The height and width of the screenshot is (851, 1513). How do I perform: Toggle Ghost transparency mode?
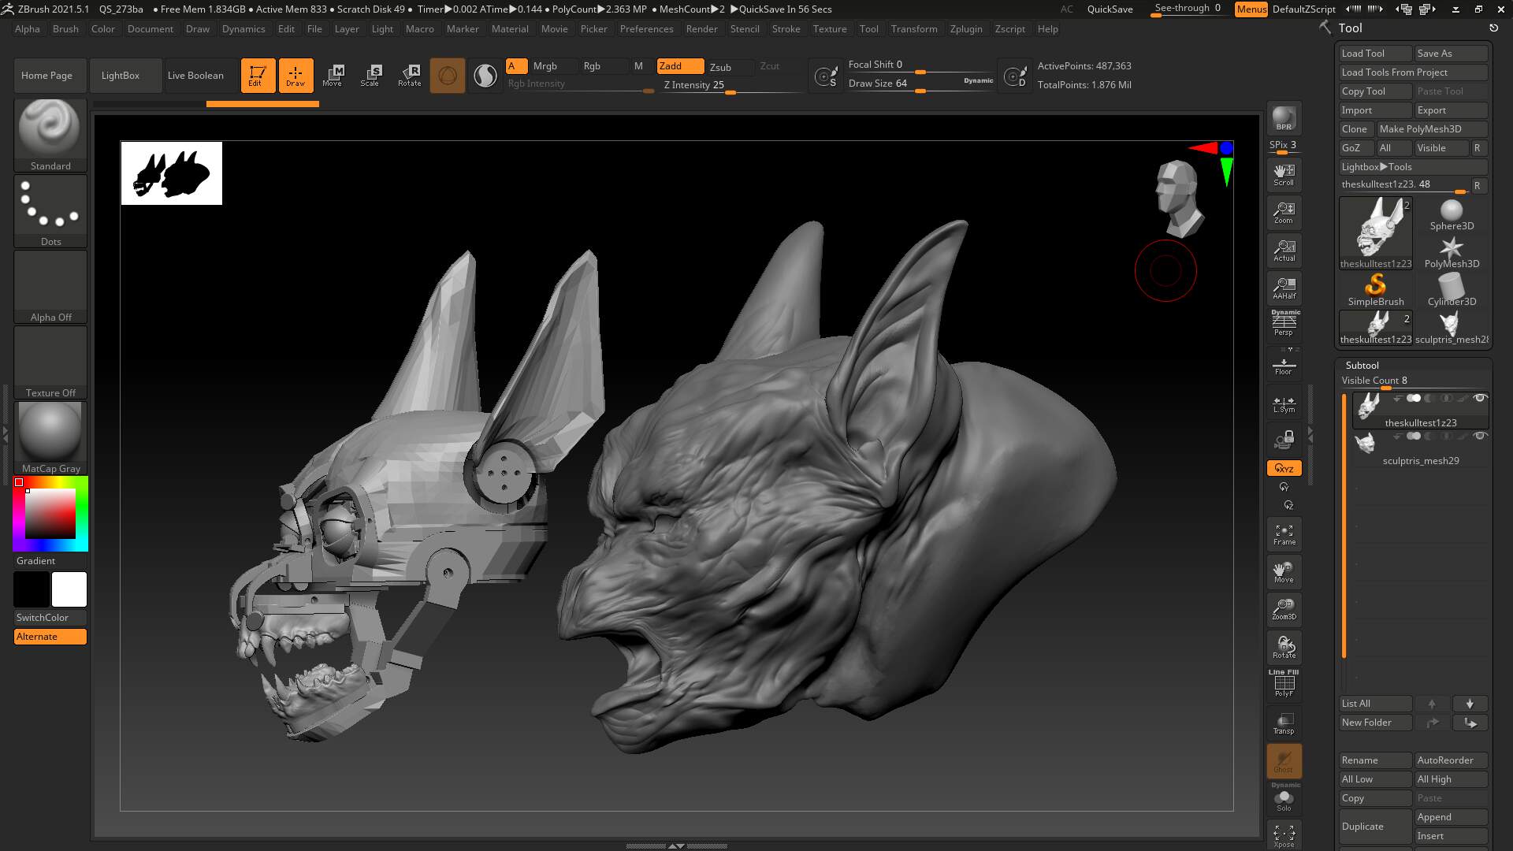[1284, 761]
